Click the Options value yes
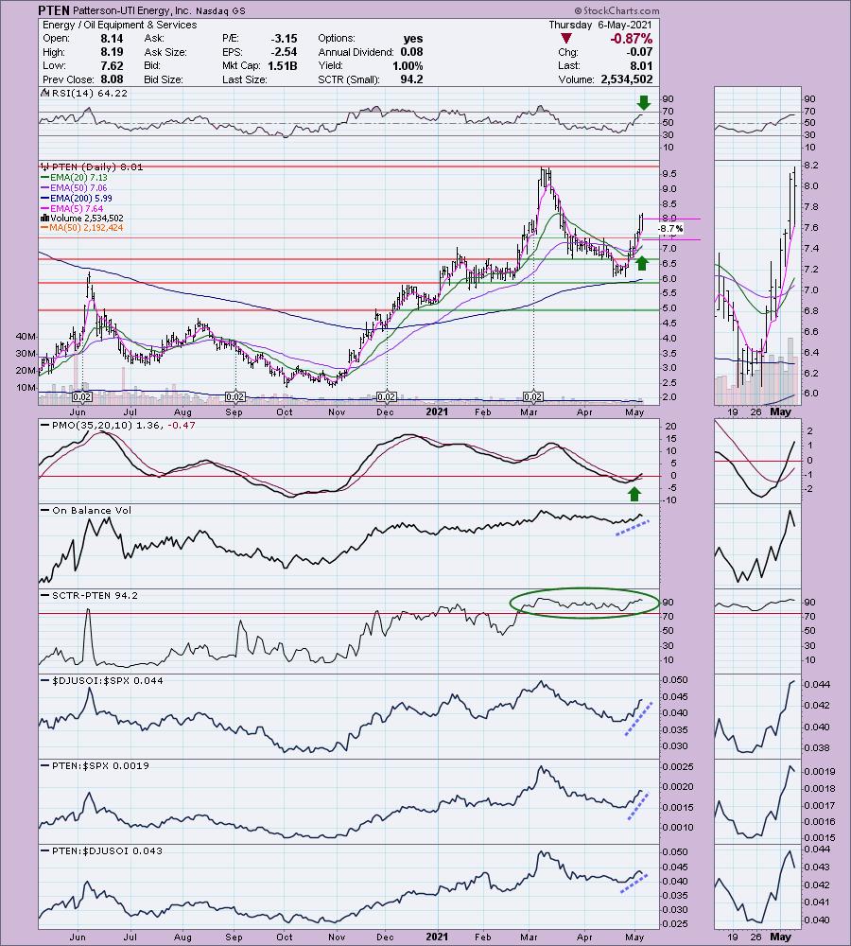The image size is (851, 946). (413, 39)
